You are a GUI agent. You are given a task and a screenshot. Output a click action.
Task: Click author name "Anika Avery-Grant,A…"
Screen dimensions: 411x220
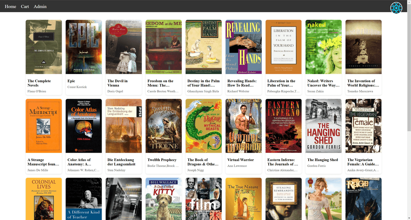[x=363, y=170]
